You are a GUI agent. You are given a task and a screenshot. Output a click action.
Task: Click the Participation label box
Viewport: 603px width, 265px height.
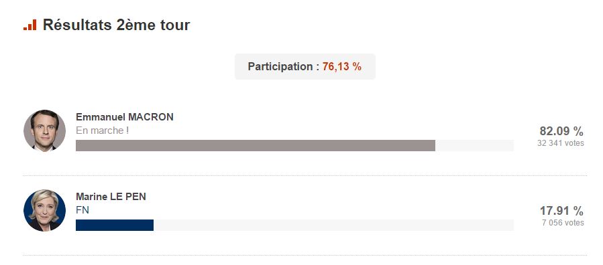point(305,67)
